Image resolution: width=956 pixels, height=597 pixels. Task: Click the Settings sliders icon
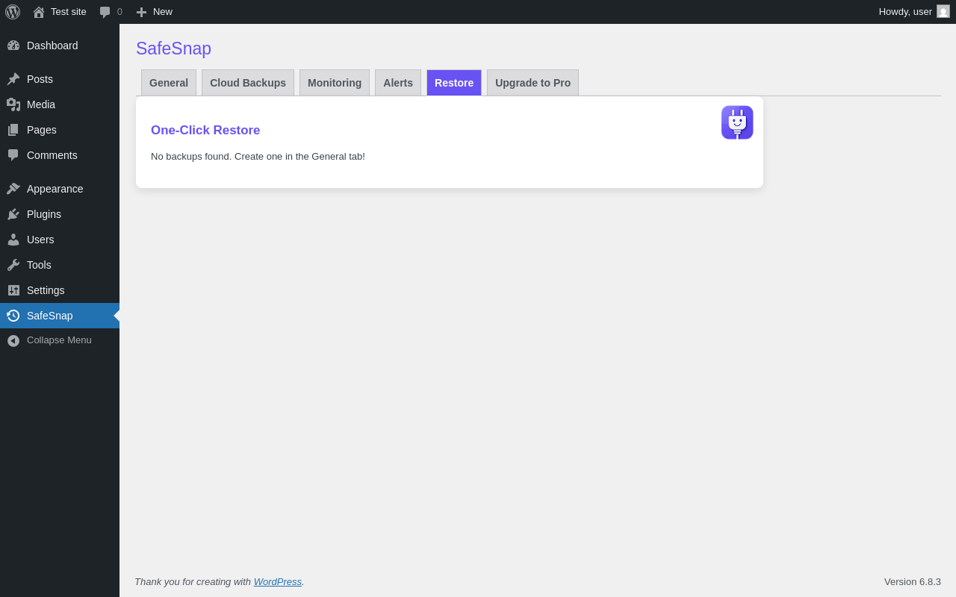(13, 290)
